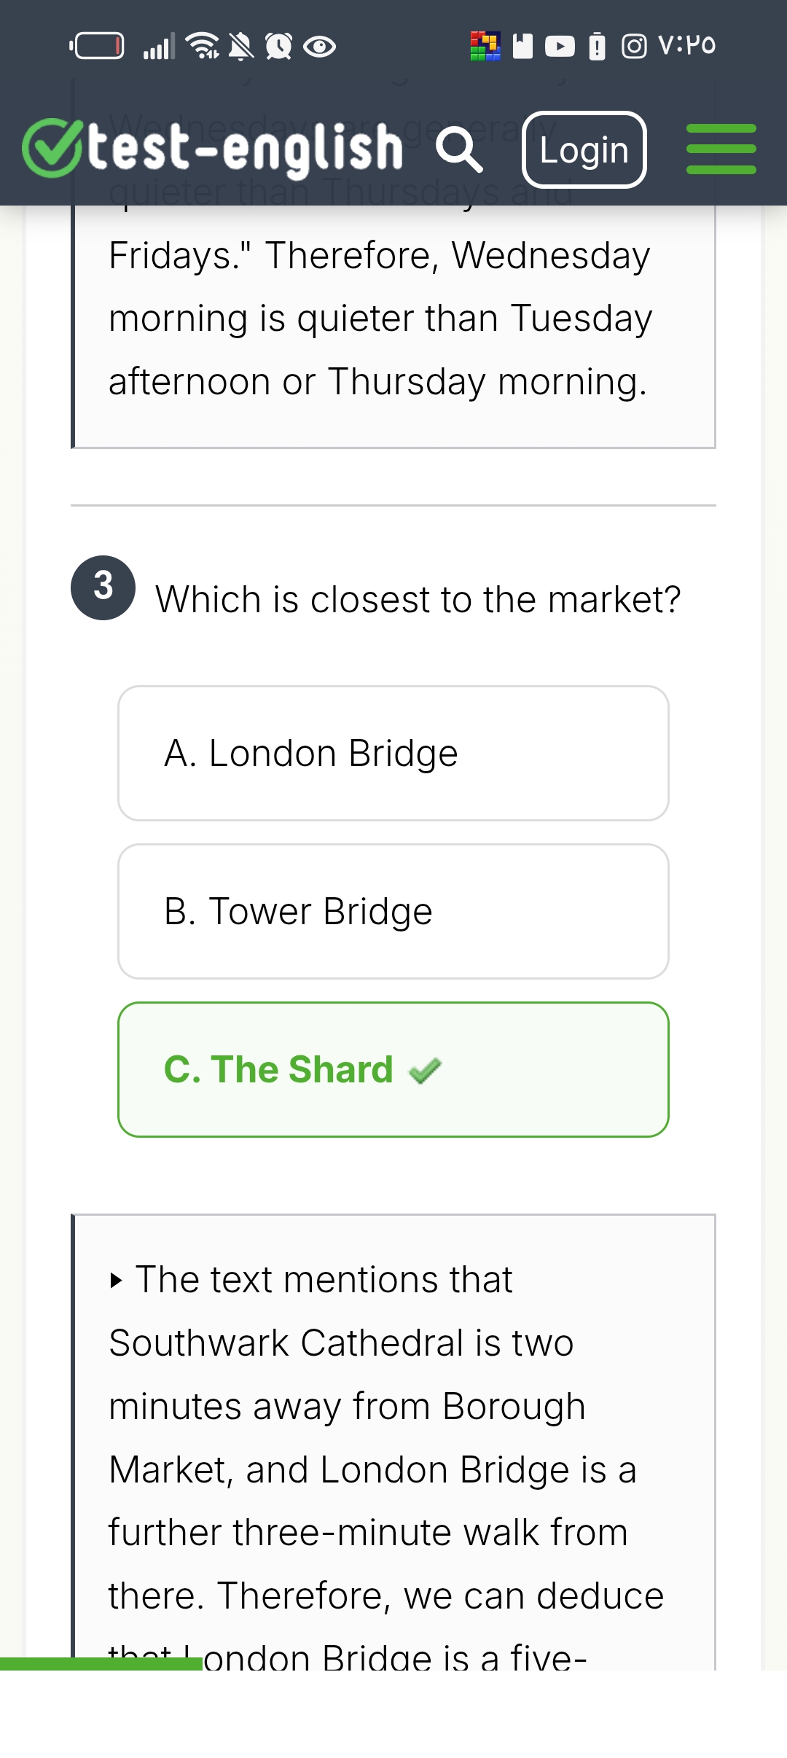
Task: Tap the alarm clock status icon
Action: [278, 47]
